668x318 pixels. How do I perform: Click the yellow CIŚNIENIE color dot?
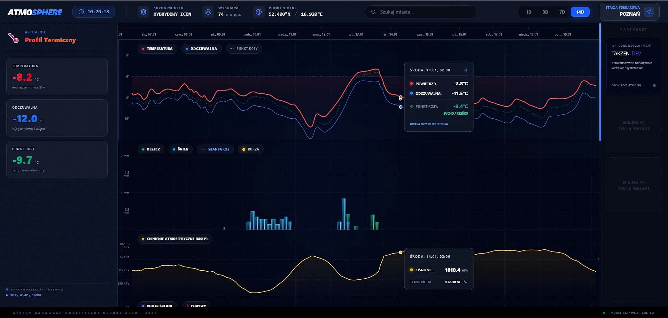(411, 270)
